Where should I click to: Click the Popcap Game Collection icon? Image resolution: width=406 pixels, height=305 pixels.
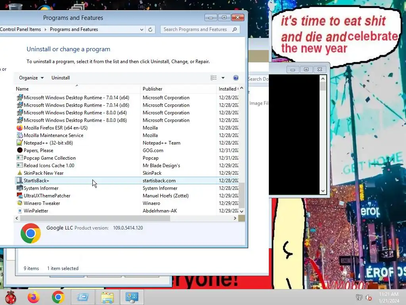[x=20, y=158]
